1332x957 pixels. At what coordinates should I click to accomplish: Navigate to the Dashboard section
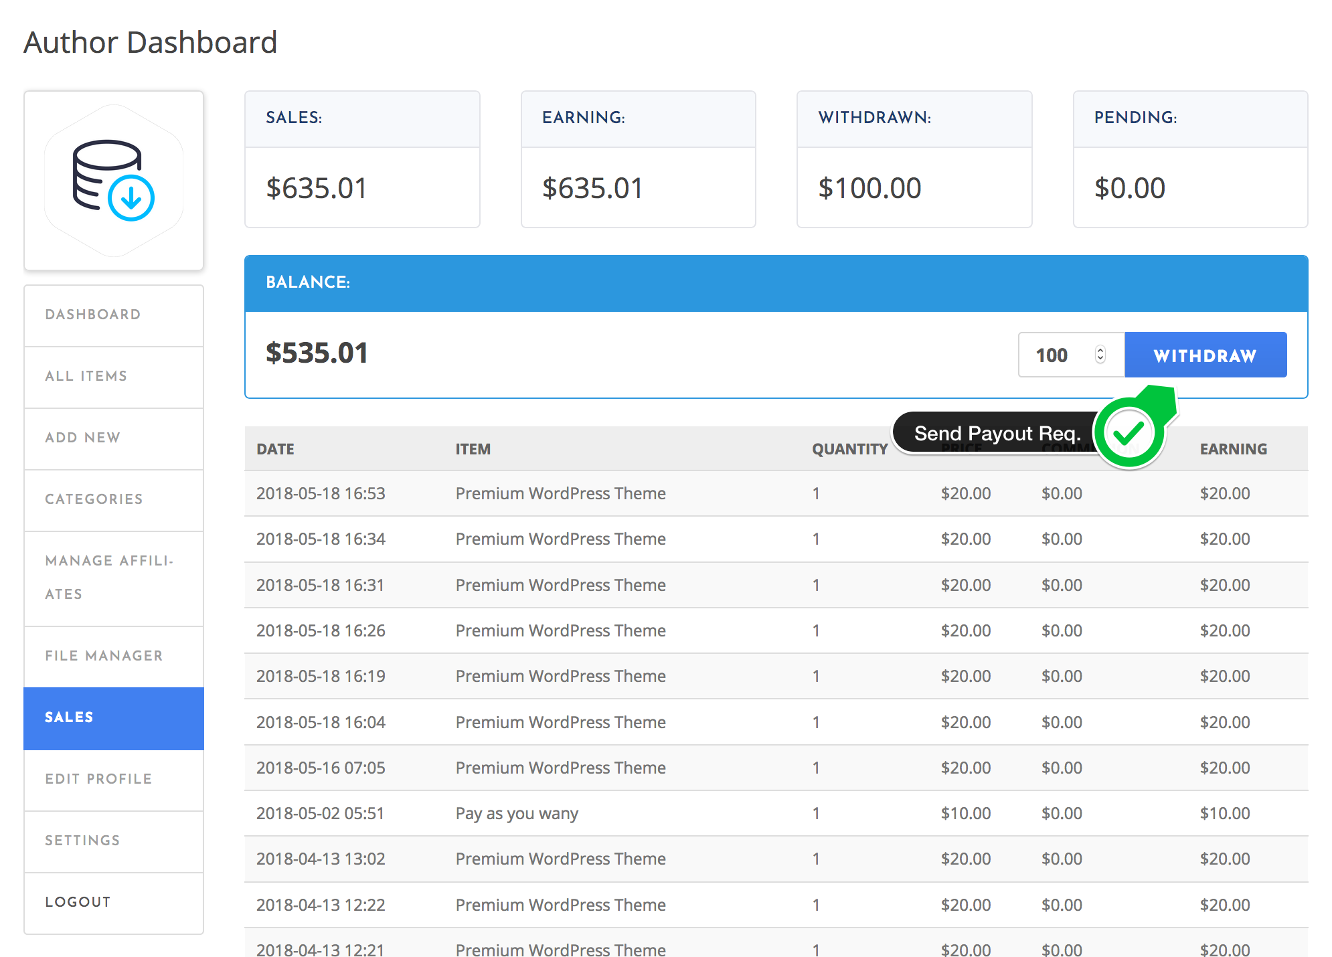click(x=92, y=315)
